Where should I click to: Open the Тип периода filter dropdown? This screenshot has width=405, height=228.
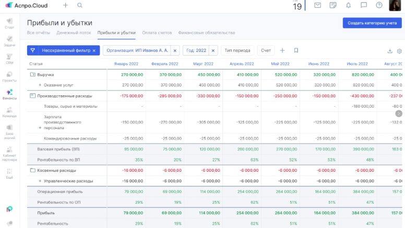[238, 50]
